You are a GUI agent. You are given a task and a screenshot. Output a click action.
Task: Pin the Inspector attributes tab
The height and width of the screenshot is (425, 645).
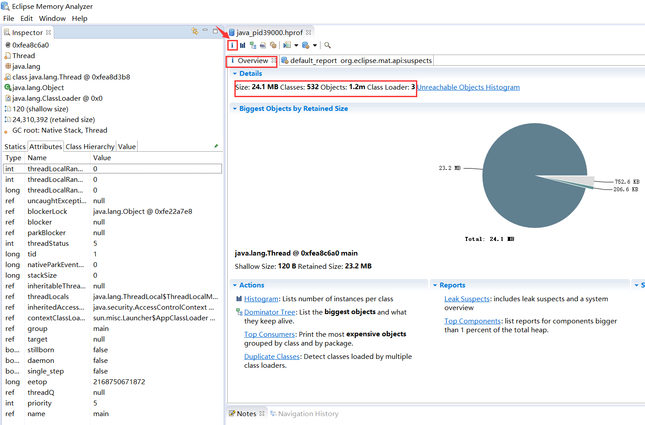point(216,146)
